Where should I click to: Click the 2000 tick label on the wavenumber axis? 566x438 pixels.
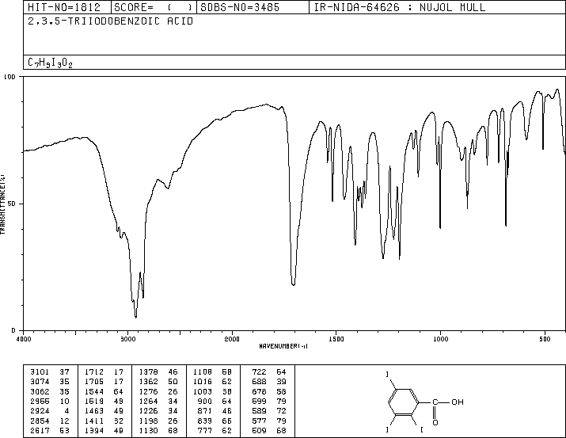coord(232,339)
